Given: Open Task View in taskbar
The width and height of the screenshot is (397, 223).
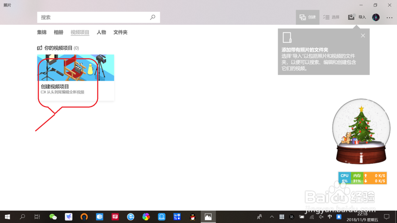Looking at the screenshot, I should pyautogui.click(x=37, y=217).
